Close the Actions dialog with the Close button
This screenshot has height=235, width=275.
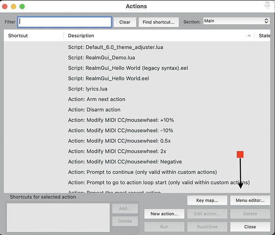pyautogui.click(x=250, y=227)
